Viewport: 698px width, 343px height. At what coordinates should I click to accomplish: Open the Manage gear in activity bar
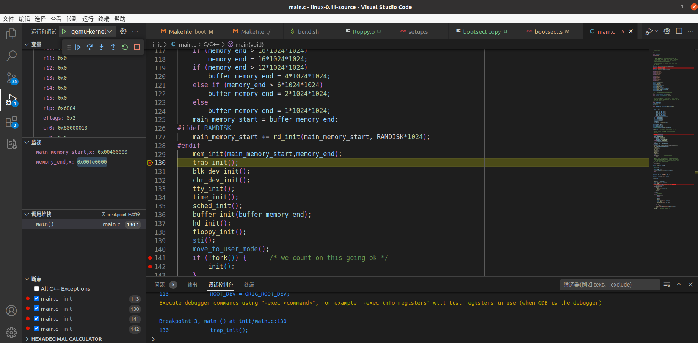(x=11, y=332)
